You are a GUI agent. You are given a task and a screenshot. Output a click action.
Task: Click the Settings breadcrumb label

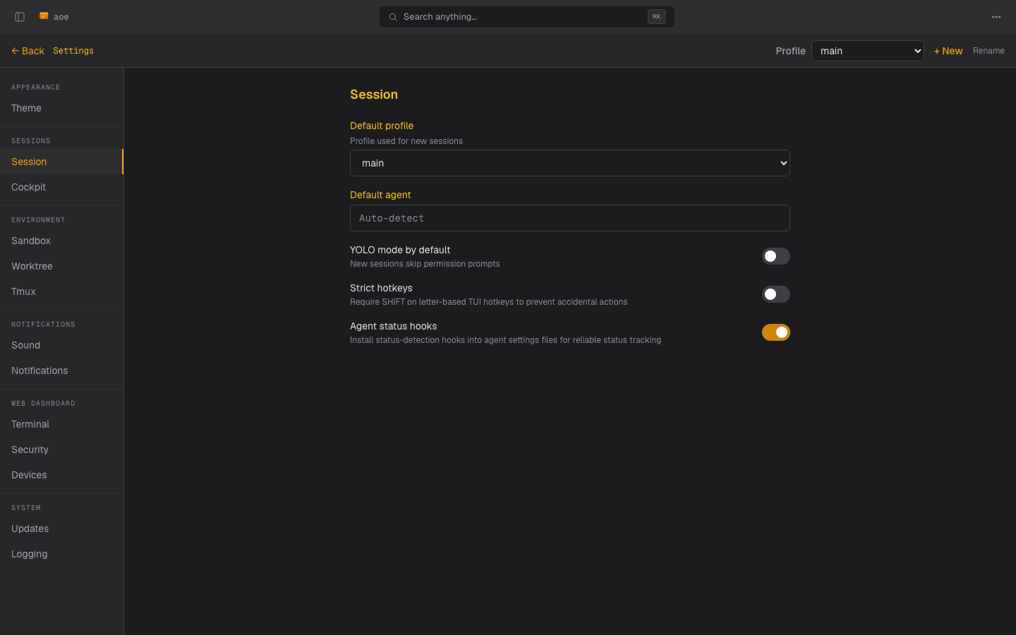coord(73,51)
